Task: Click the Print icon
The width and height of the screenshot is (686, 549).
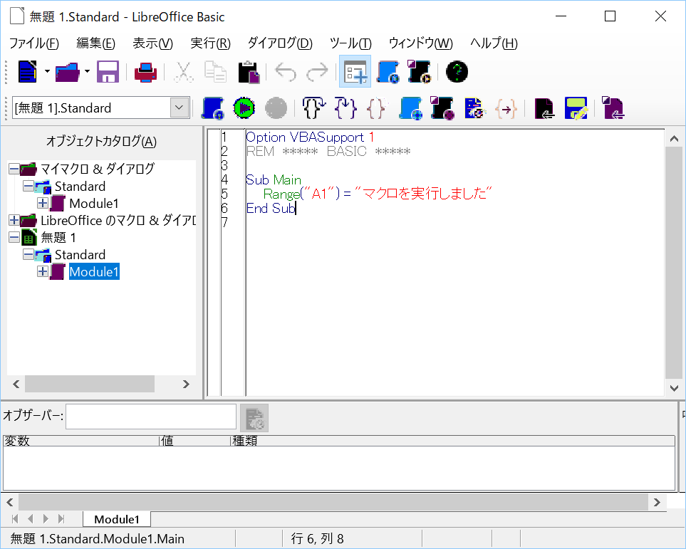Action: [146, 72]
